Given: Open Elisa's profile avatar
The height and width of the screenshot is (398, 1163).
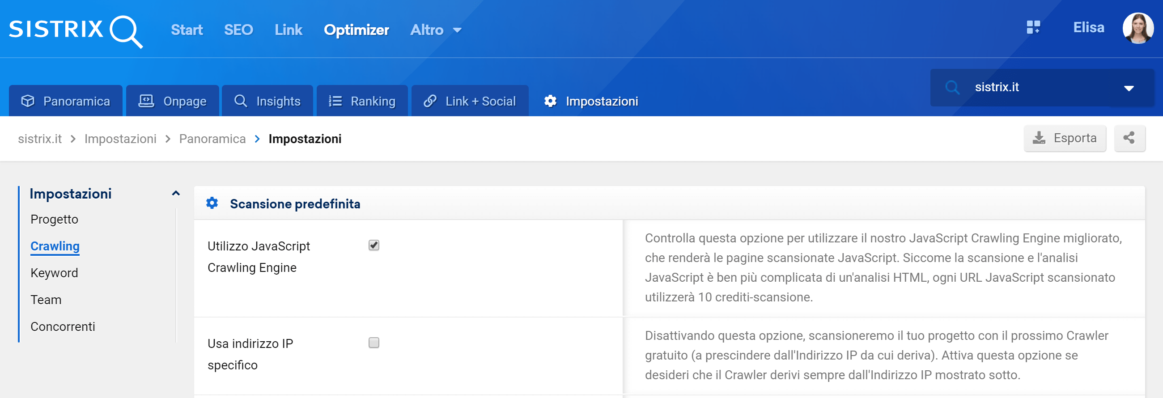Looking at the screenshot, I should click(x=1138, y=28).
